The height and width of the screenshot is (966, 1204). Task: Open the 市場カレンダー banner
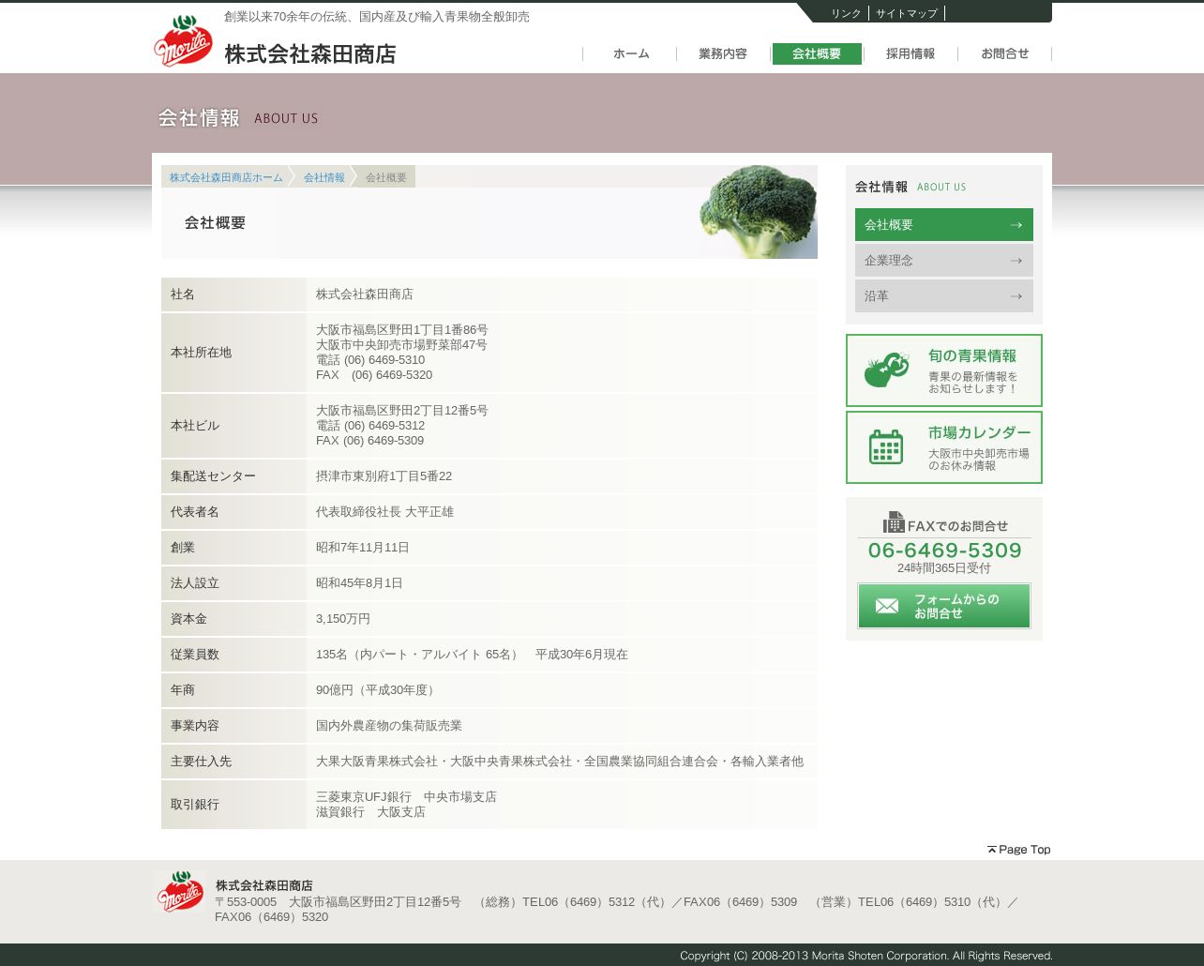tap(944, 447)
